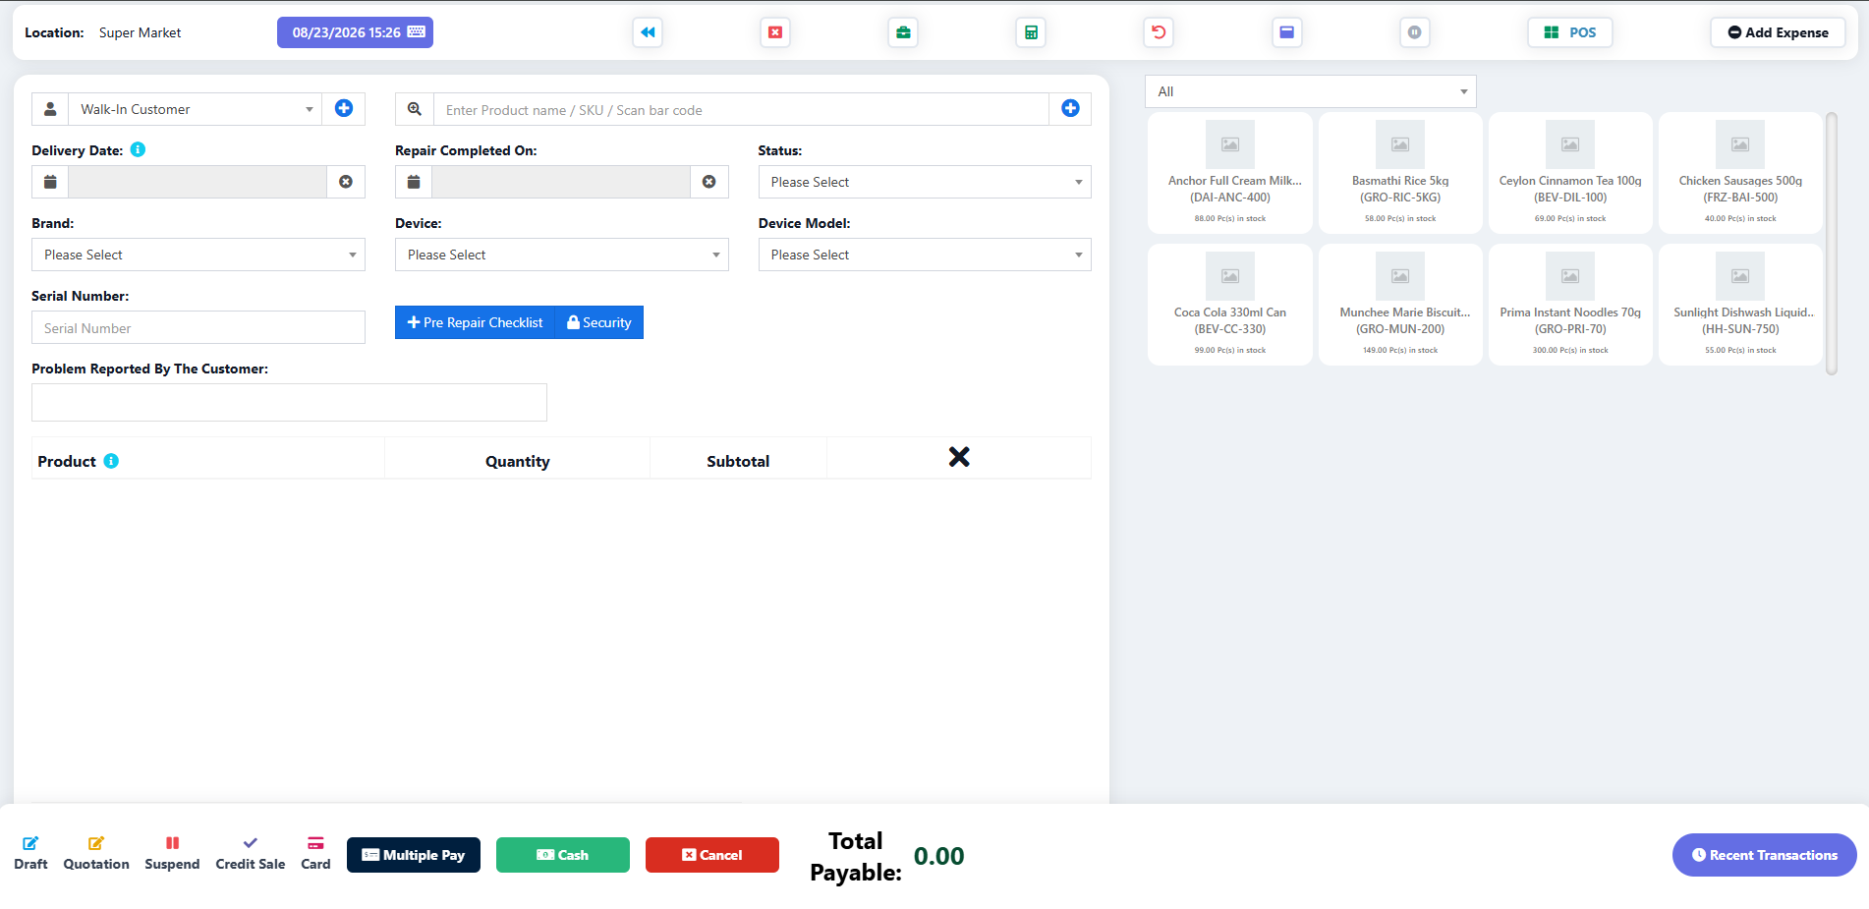This screenshot has height=909, width=1869.
Task: Click the green Cash button
Action: 563,855
